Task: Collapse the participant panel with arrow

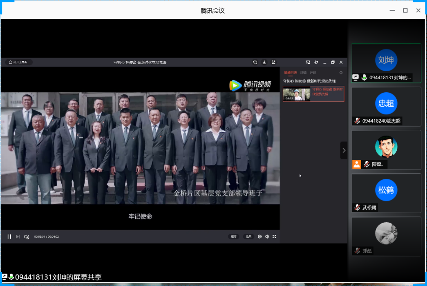Action: pyautogui.click(x=344, y=150)
